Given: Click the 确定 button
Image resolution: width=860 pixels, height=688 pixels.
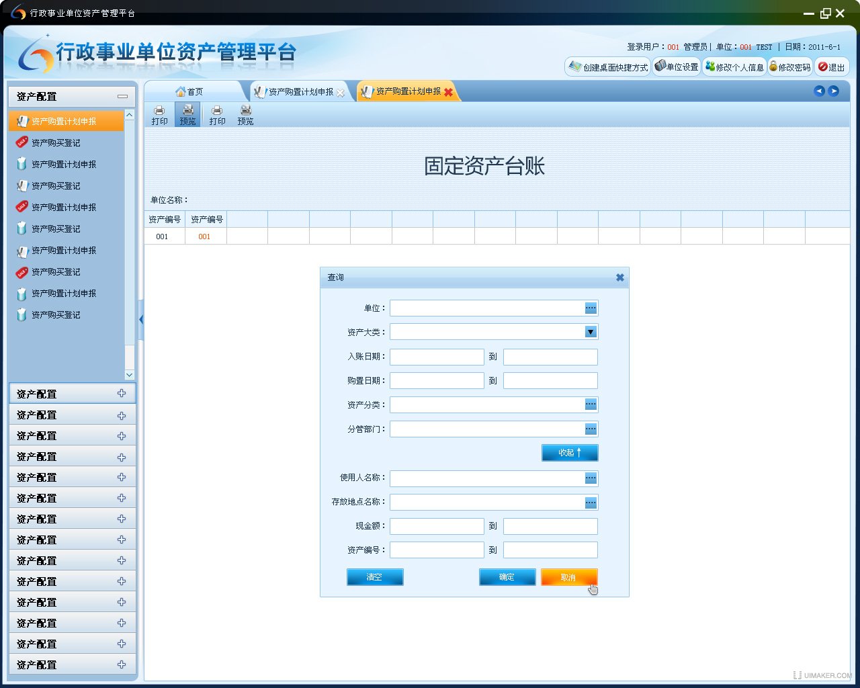Looking at the screenshot, I should (x=507, y=577).
